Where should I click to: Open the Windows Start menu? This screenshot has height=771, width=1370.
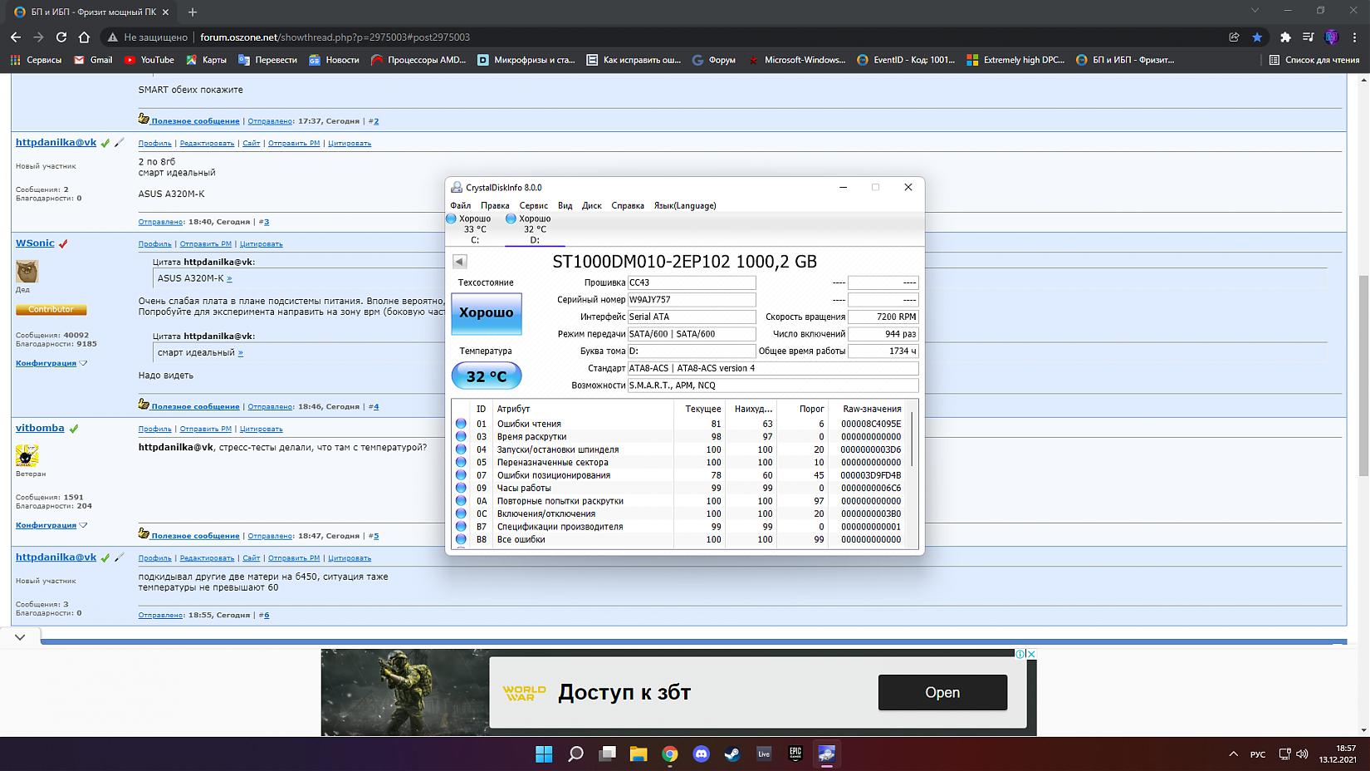click(x=544, y=754)
